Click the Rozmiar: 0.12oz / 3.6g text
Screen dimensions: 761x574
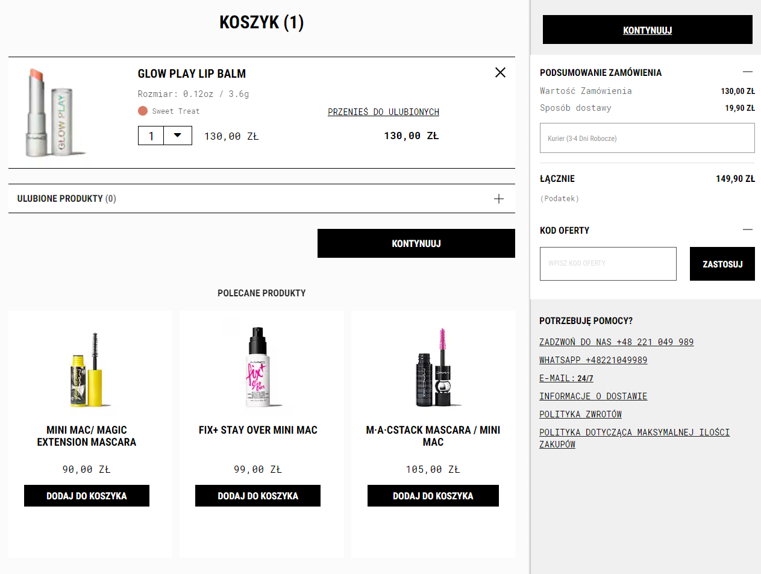point(193,94)
